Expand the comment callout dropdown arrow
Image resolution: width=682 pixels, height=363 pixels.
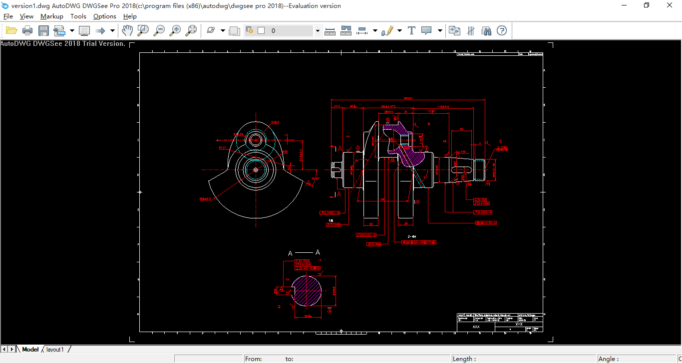click(439, 30)
